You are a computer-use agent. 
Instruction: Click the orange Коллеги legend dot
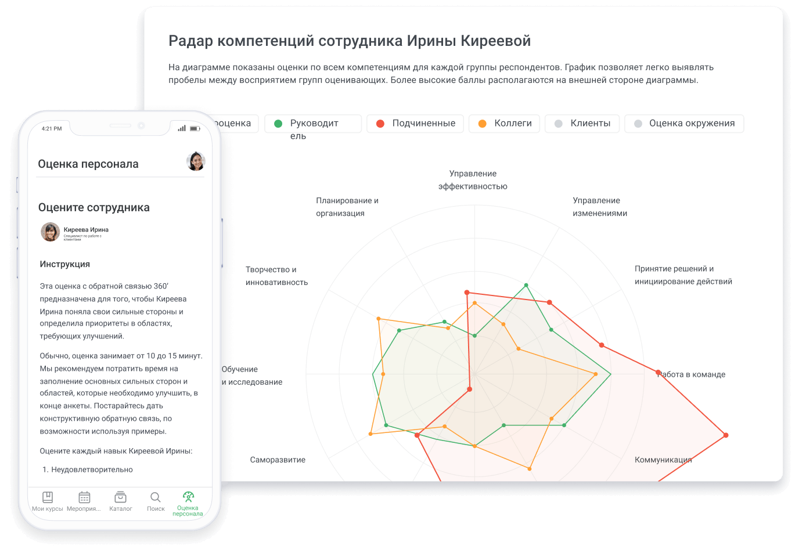[x=482, y=124]
